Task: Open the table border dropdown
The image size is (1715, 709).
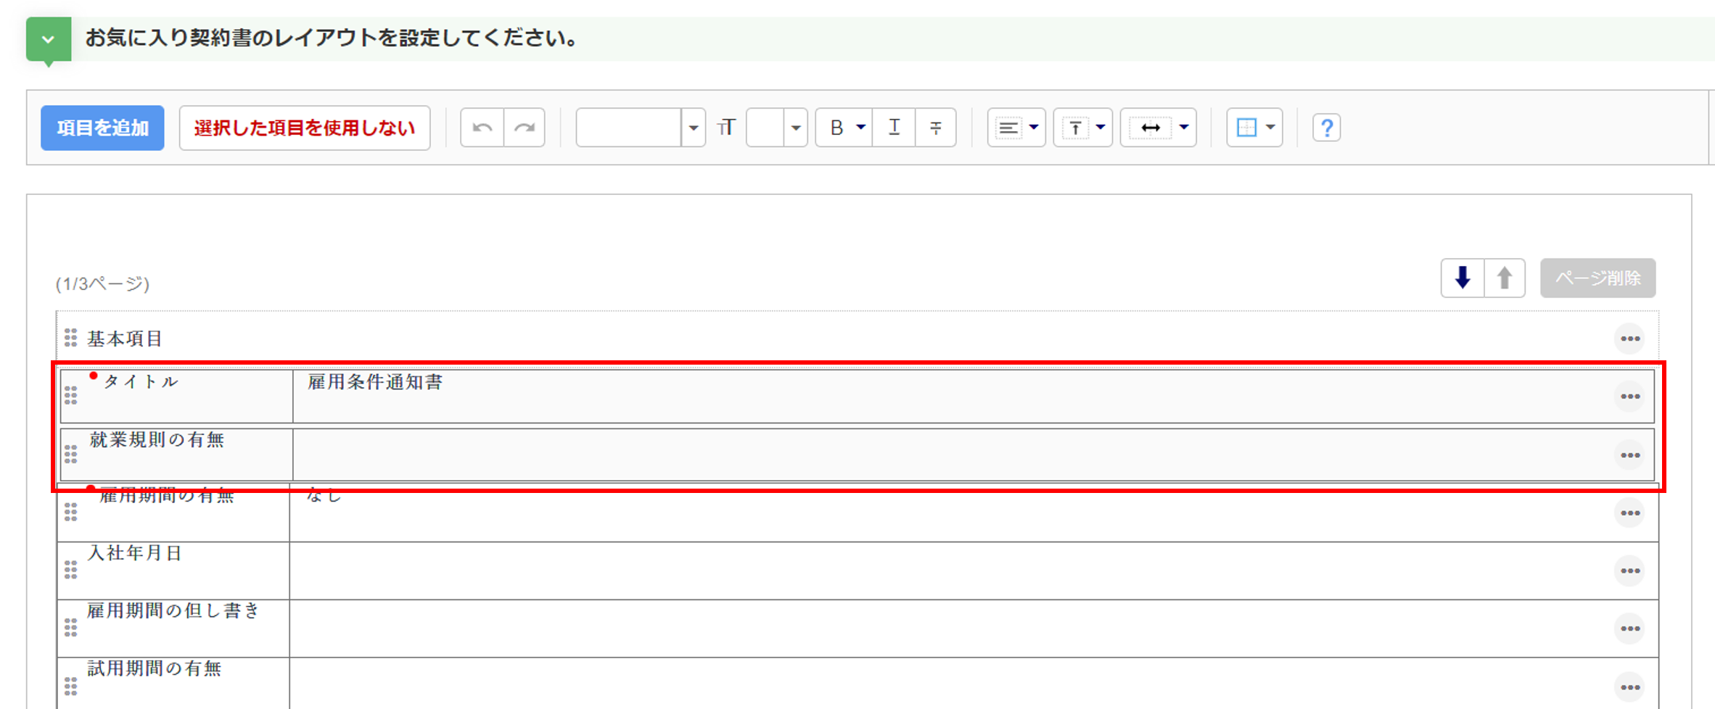Action: [x=1255, y=128]
